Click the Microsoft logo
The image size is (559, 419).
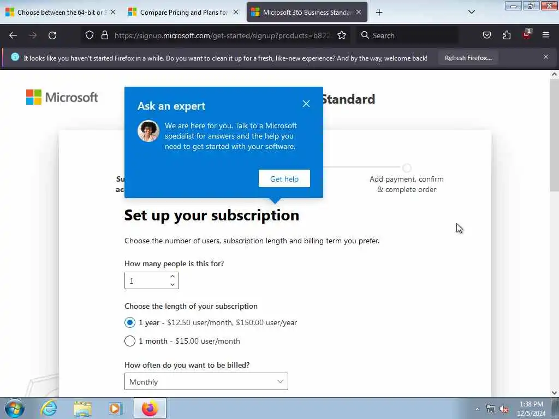pyautogui.click(x=62, y=97)
